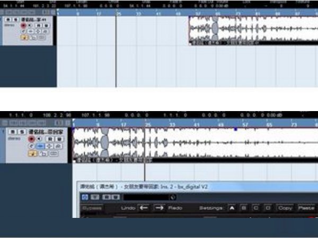Open the plugin preset name field
318x238 pixels.
pyautogui.click(x=146, y=197)
